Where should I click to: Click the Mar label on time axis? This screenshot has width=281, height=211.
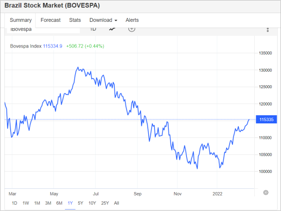click(x=13, y=194)
